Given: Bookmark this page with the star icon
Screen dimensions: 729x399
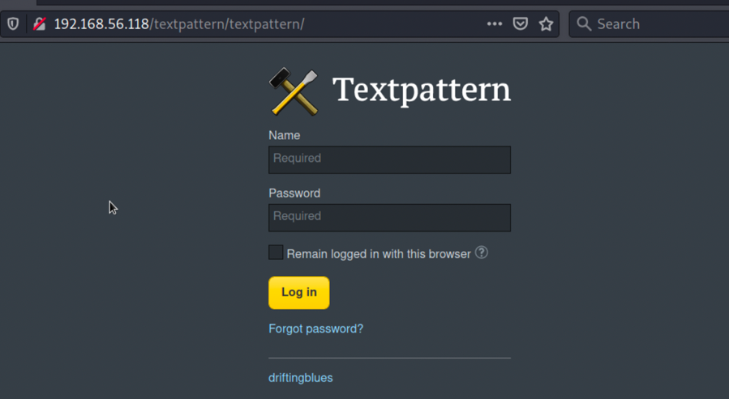Looking at the screenshot, I should click(x=547, y=23).
